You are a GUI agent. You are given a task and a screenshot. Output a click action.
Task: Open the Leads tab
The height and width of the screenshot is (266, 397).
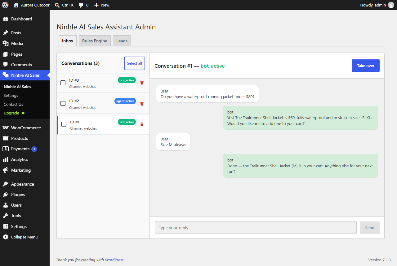click(122, 41)
